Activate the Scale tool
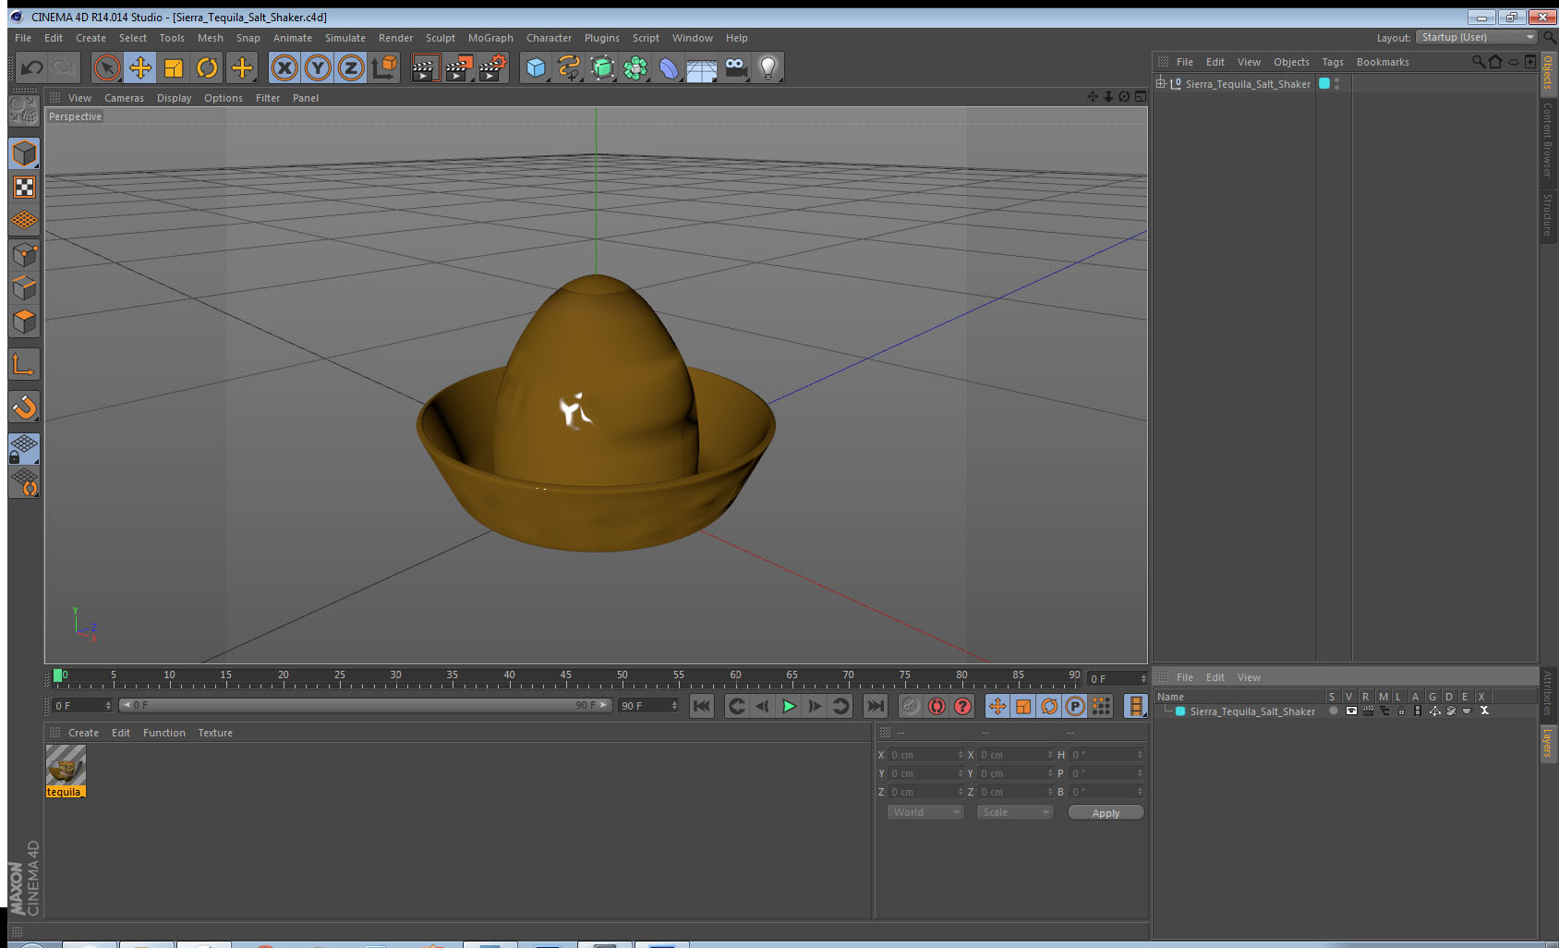This screenshot has width=1559, height=948. click(x=174, y=67)
